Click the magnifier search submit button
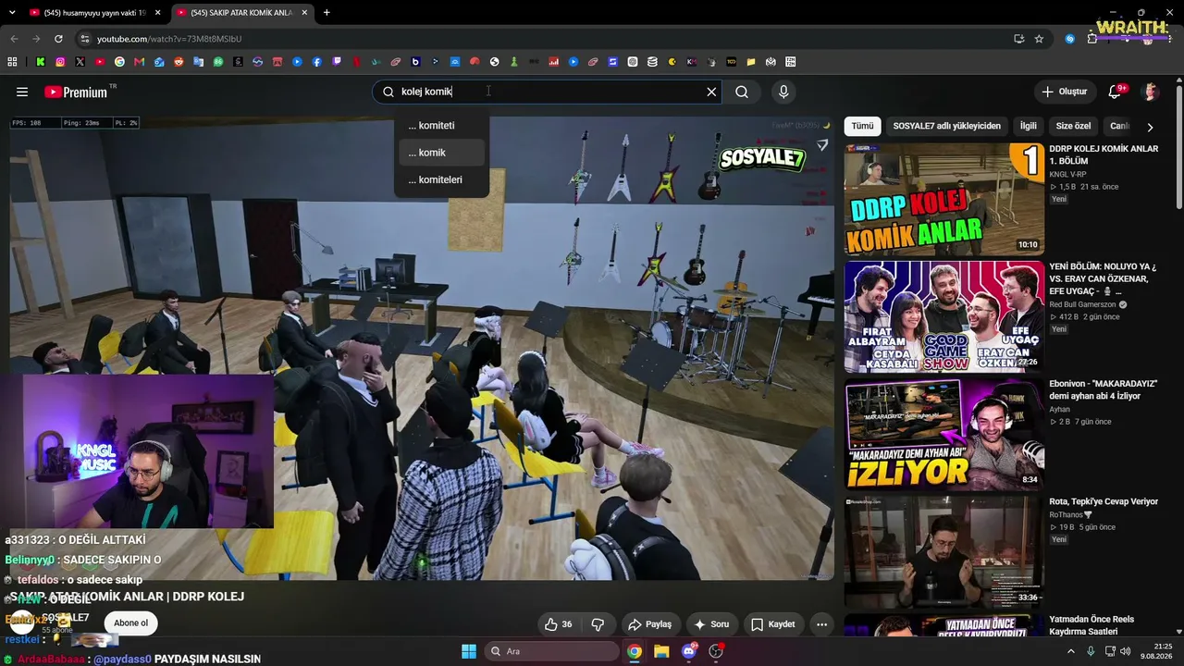Screen dimensions: 1184x666 (x=742, y=92)
